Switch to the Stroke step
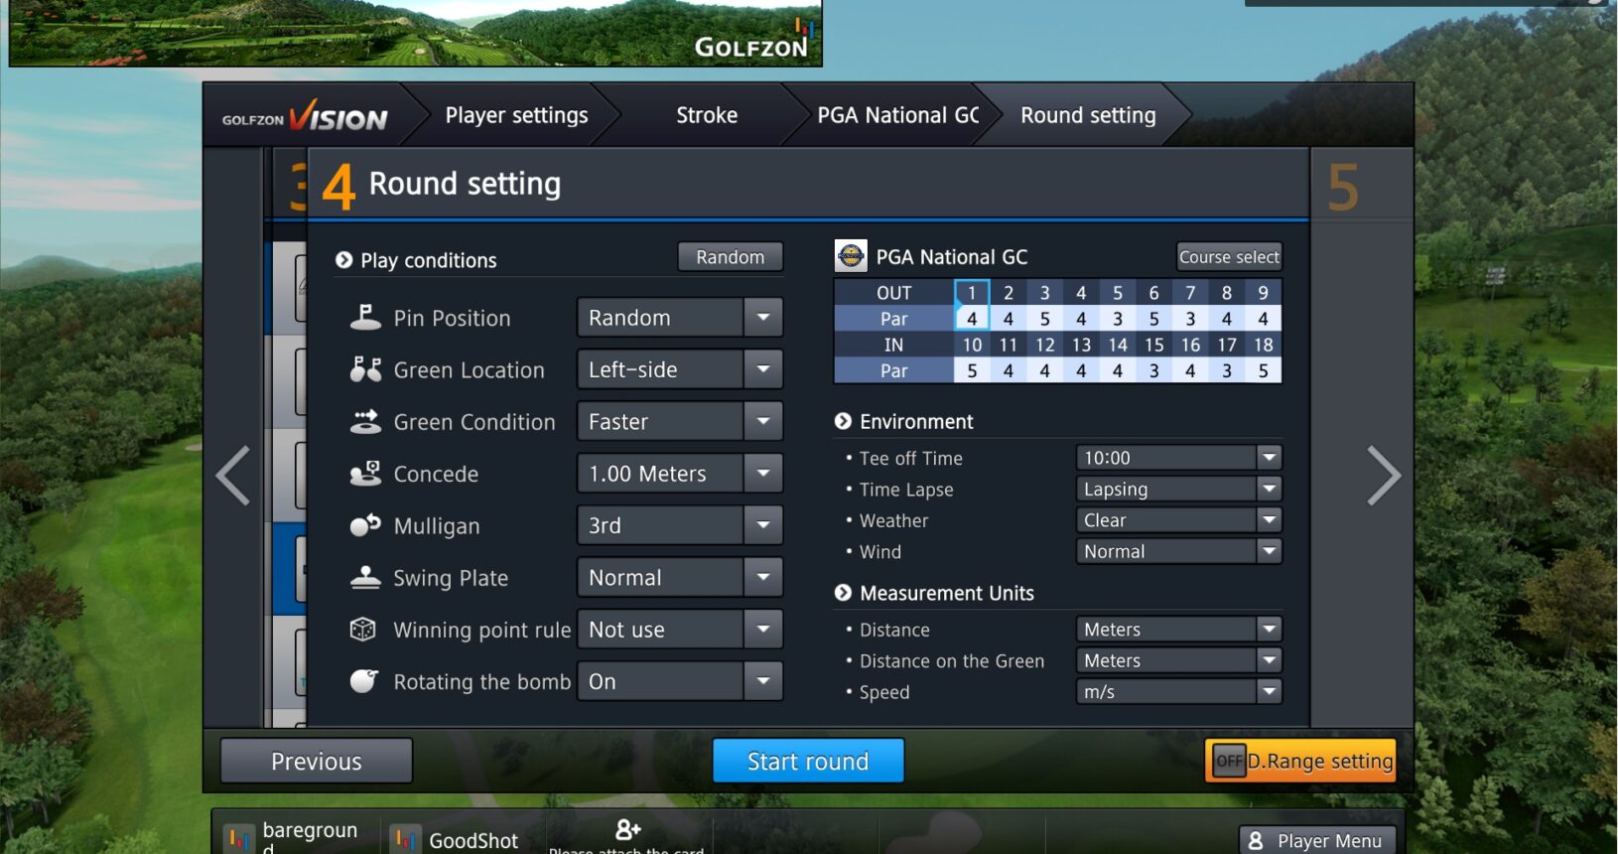 707,115
